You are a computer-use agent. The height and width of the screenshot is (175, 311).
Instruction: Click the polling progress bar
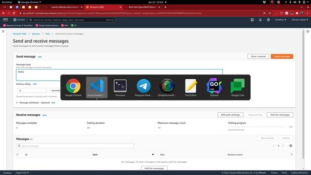[257, 126]
